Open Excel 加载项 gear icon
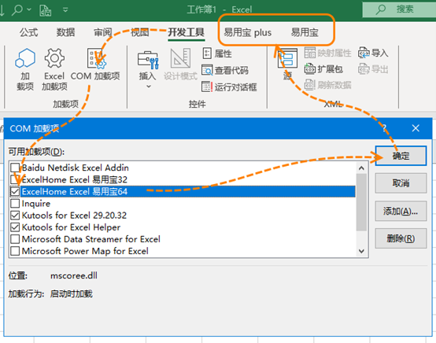The width and height of the screenshot is (436, 343). click(54, 58)
